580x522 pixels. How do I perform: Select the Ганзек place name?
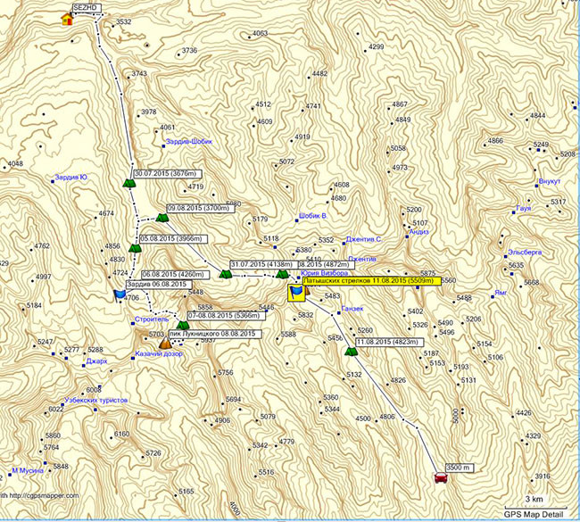[x=352, y=309]
